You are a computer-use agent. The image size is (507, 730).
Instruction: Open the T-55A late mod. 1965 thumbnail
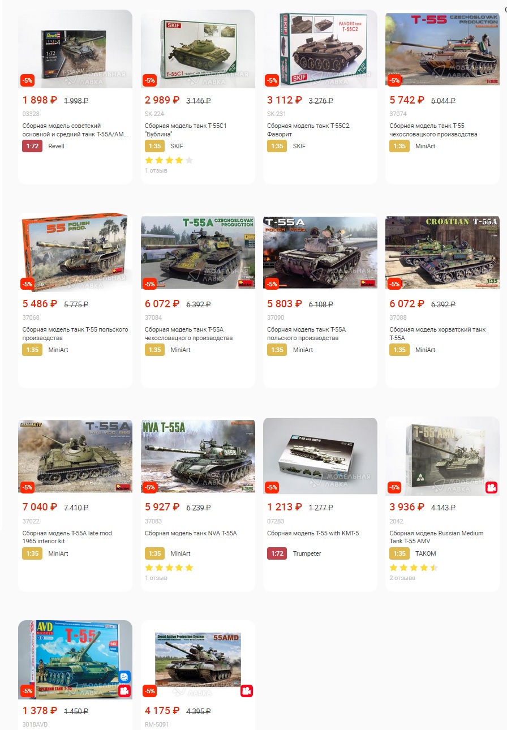[x=75, y=456]
